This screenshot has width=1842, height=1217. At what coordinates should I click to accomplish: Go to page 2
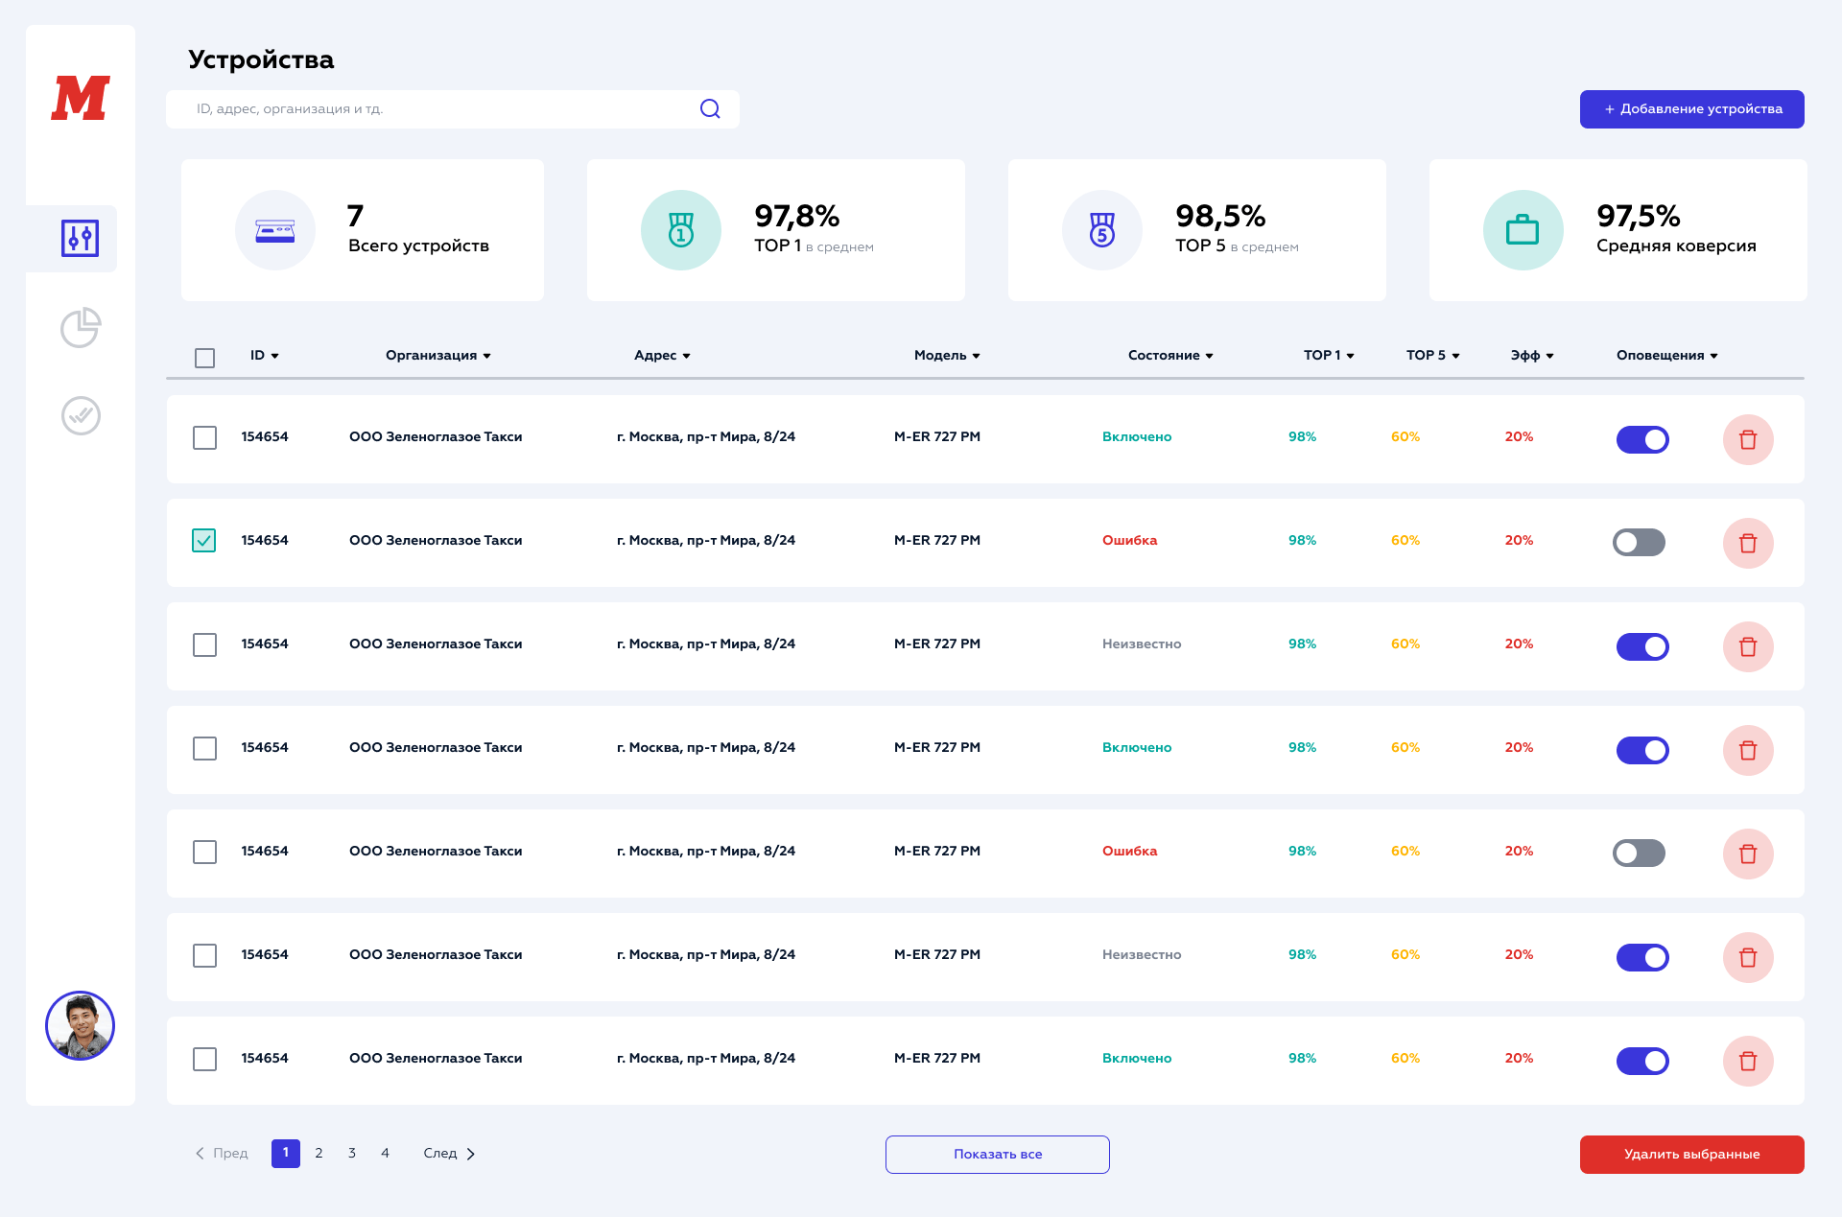point(319,1154)
